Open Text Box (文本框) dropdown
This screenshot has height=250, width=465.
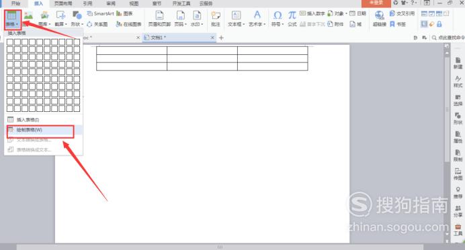point(236,19)
